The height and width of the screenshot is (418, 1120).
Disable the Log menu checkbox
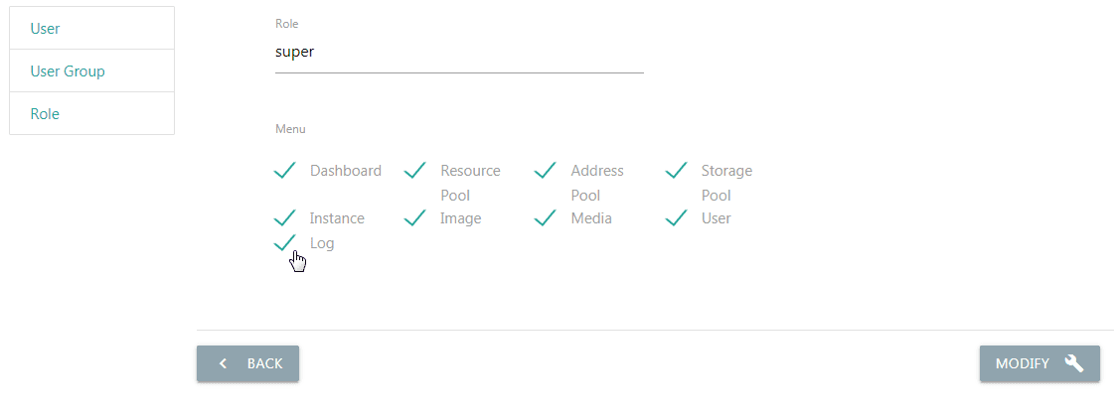285,243
